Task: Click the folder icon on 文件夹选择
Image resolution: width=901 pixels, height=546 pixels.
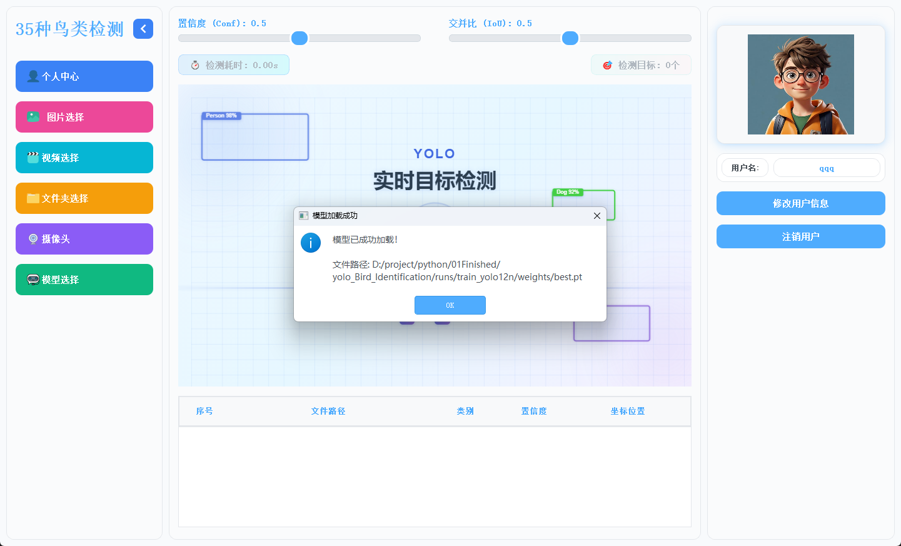Action: click(x=33, y=198)
